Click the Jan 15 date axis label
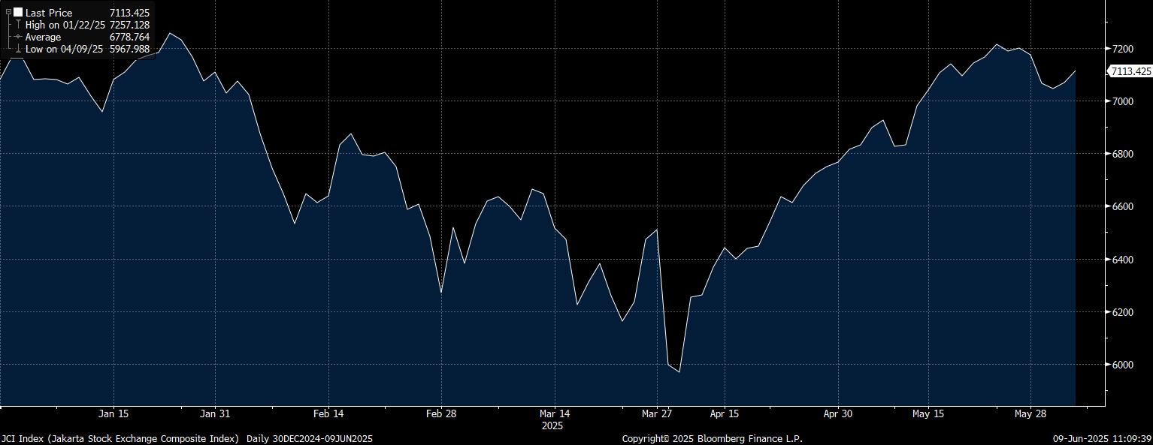1153x445 pixels. (x=113, y=413)
